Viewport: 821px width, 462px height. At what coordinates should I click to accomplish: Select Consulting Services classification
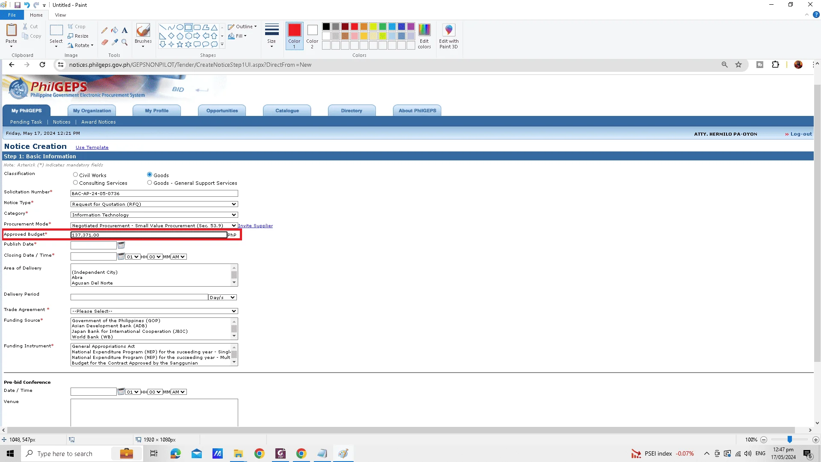point(75,183)
